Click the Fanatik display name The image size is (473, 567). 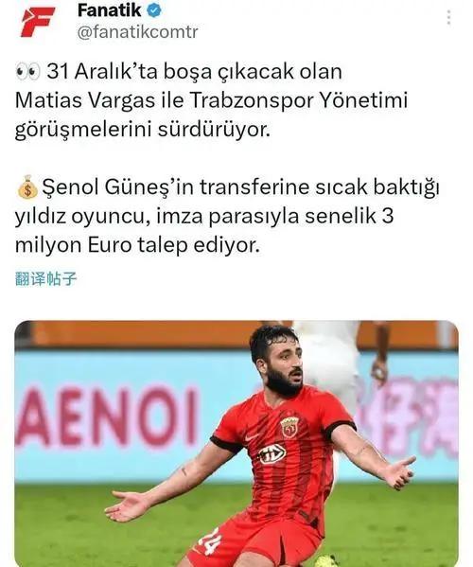click(109, 10)
